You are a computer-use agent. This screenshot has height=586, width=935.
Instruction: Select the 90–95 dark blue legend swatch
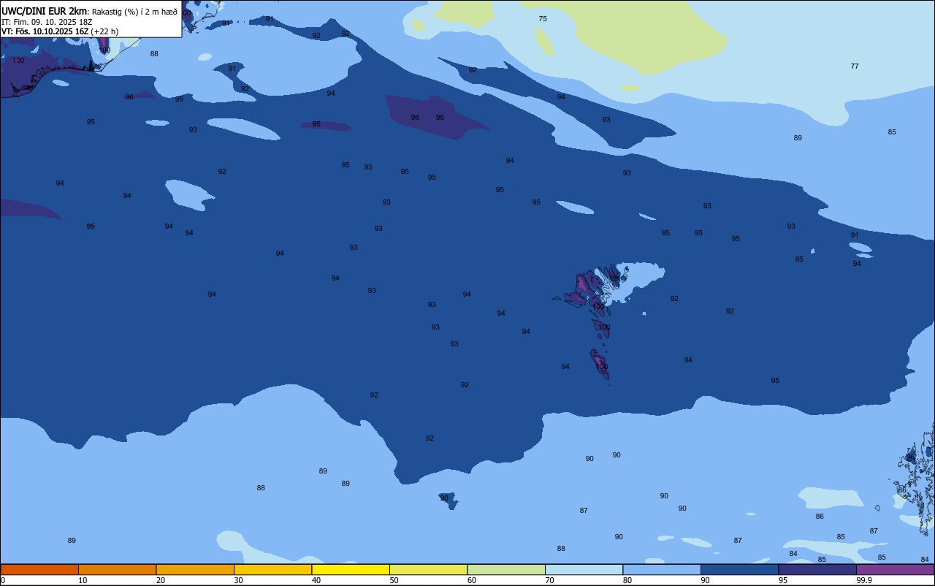[739, 569]
